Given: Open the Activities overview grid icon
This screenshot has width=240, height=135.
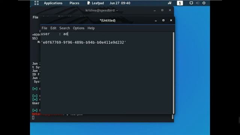Looking at the screenshot, I should pos(36,3).
